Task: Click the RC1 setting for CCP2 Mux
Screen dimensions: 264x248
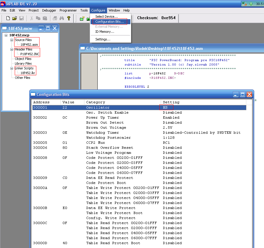Action: click(166, 143)
